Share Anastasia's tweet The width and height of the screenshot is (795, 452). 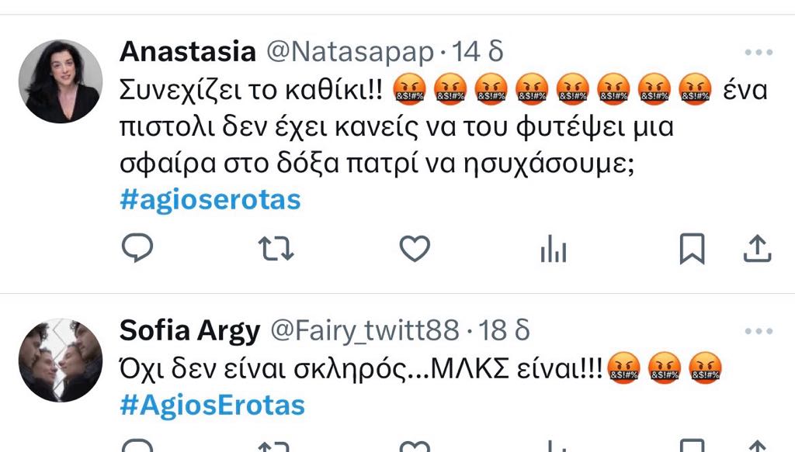coord(757,249)
